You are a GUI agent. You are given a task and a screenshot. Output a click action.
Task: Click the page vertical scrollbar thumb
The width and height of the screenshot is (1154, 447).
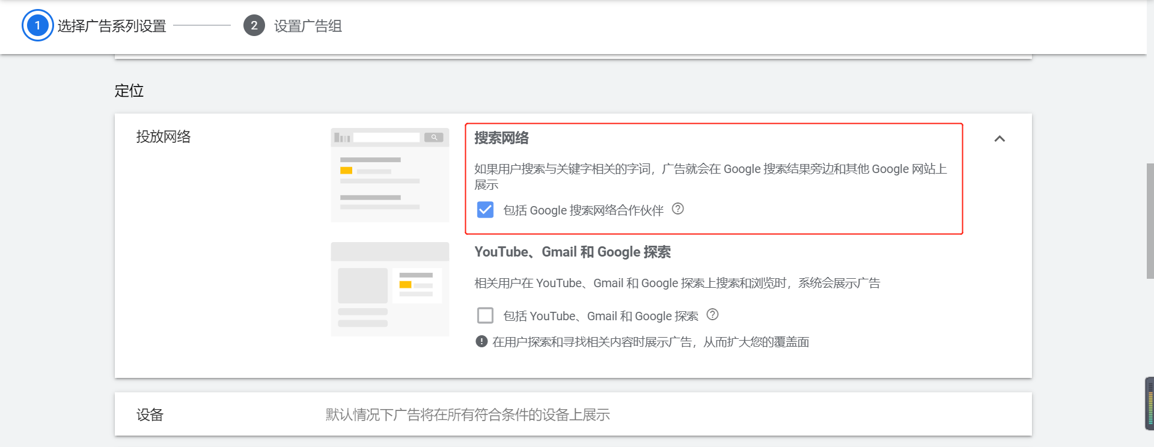(1150, 221)
